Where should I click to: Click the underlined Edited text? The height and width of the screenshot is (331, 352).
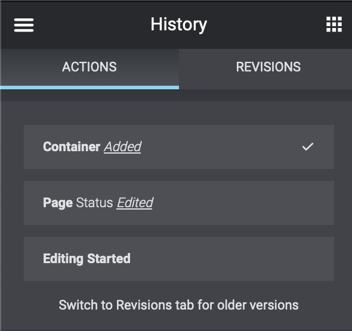(x=135, y=203)
